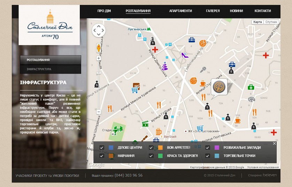The height and width of the screenshot is (187, 292).
Task: Zoom out with the map minus button
Action: pos(99,112)
